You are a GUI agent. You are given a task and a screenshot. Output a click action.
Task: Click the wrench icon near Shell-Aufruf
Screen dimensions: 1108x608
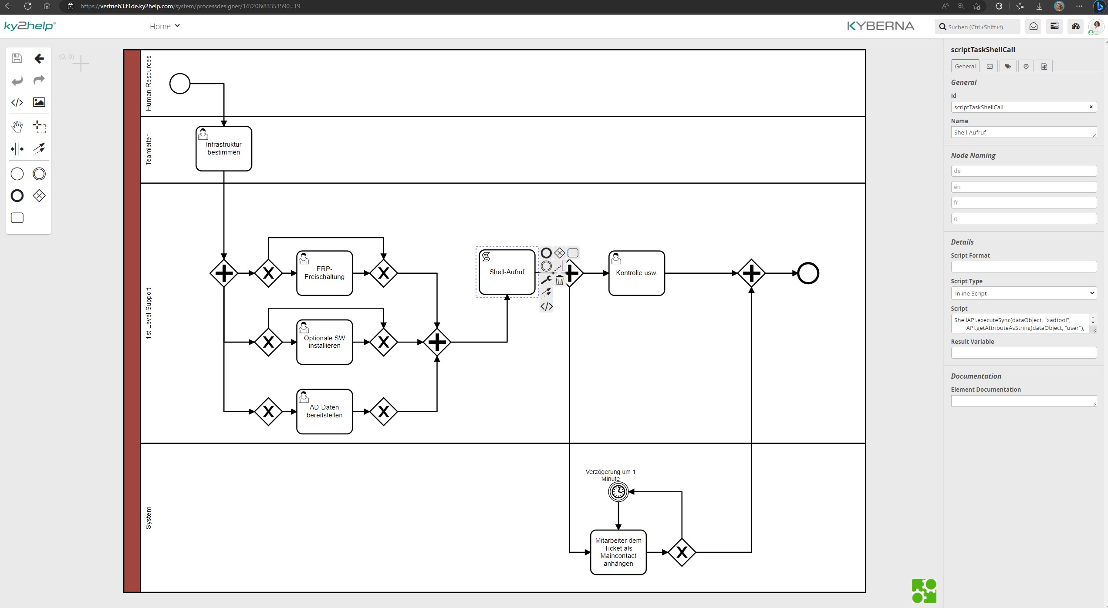pos(547,280)
